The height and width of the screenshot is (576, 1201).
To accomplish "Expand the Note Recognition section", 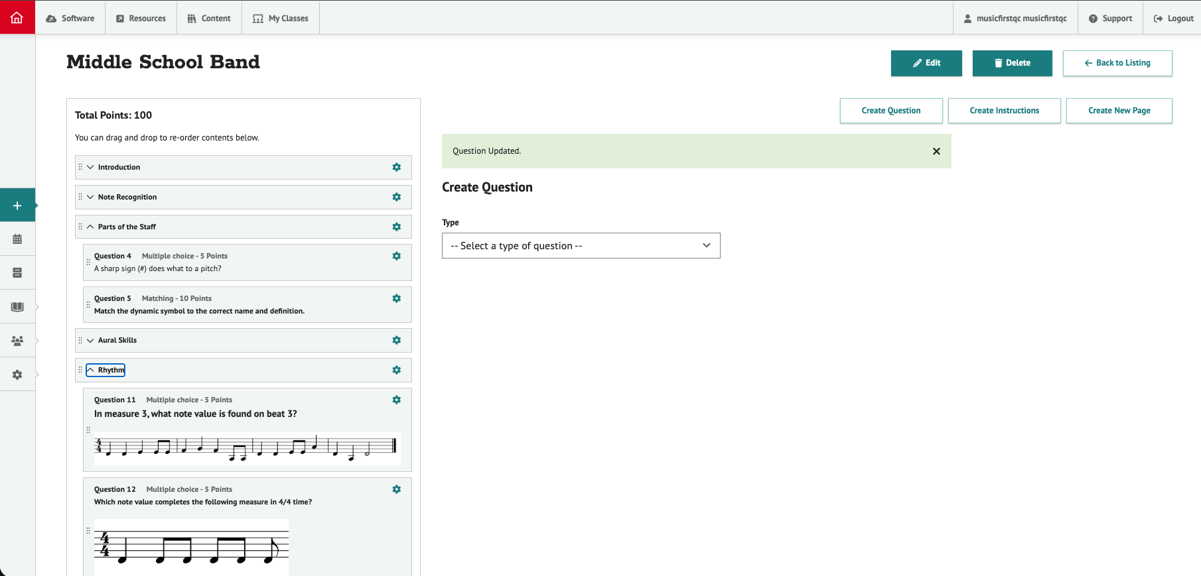I will [90, 197].
